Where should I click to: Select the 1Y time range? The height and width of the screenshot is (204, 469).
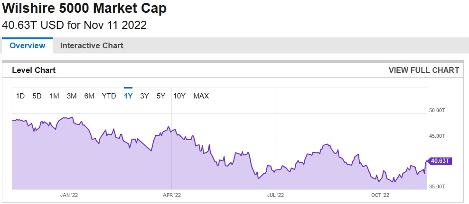click(128, 96)
